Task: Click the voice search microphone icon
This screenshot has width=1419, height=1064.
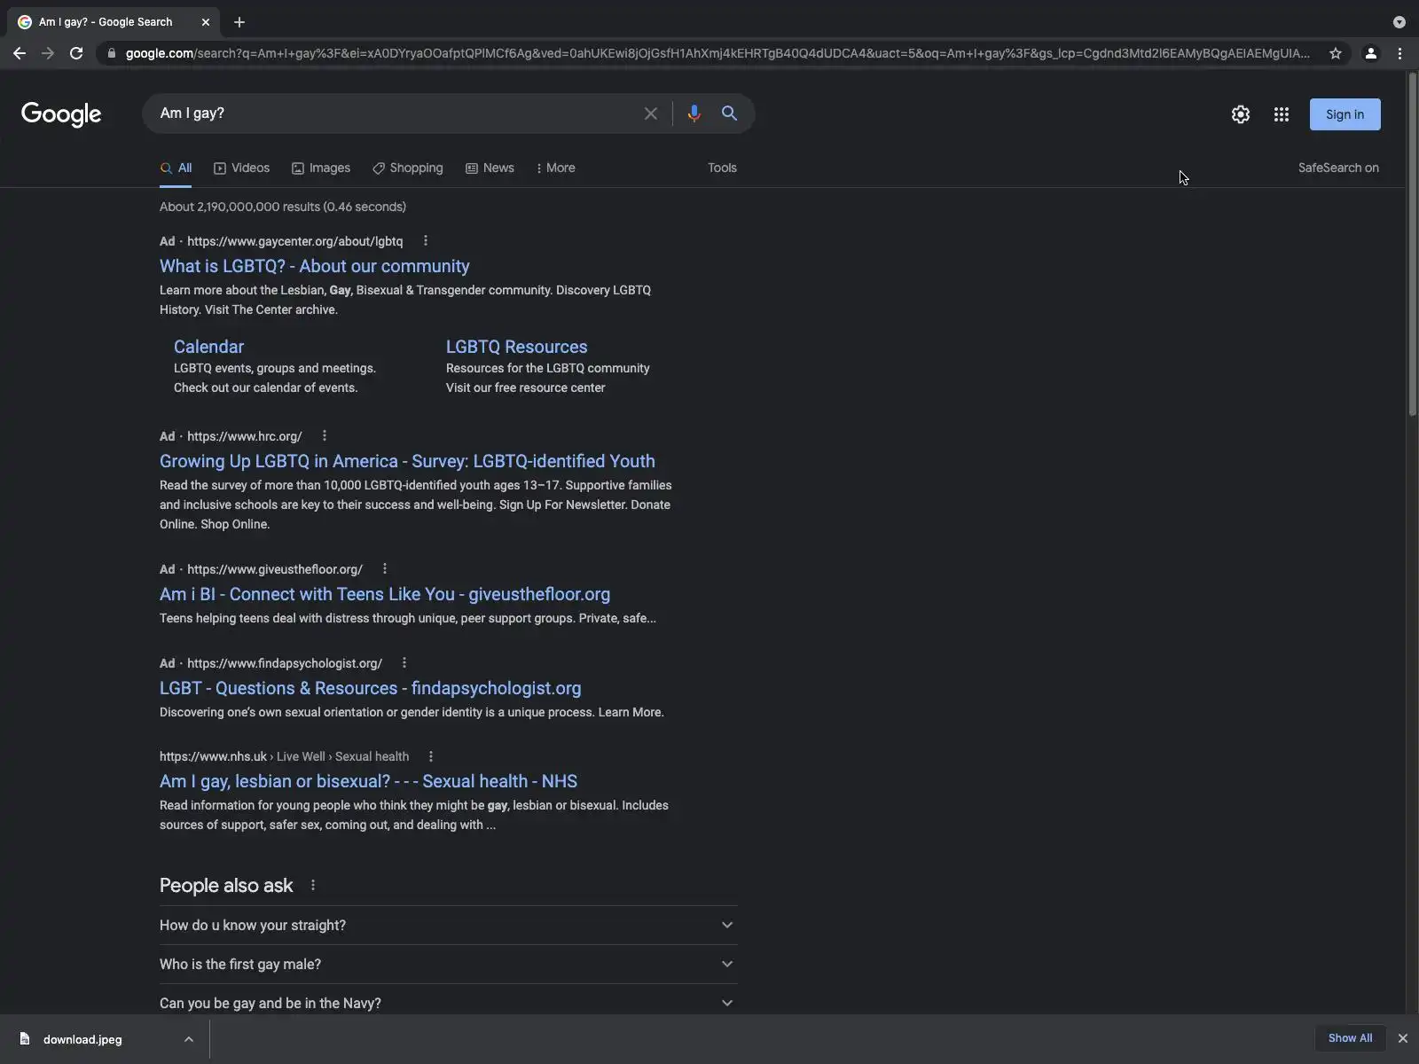Action: click(x=694, y=113)
